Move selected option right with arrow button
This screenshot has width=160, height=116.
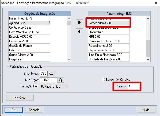79,22
